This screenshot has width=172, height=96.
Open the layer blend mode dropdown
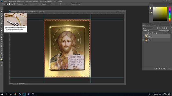pos(150,31)
